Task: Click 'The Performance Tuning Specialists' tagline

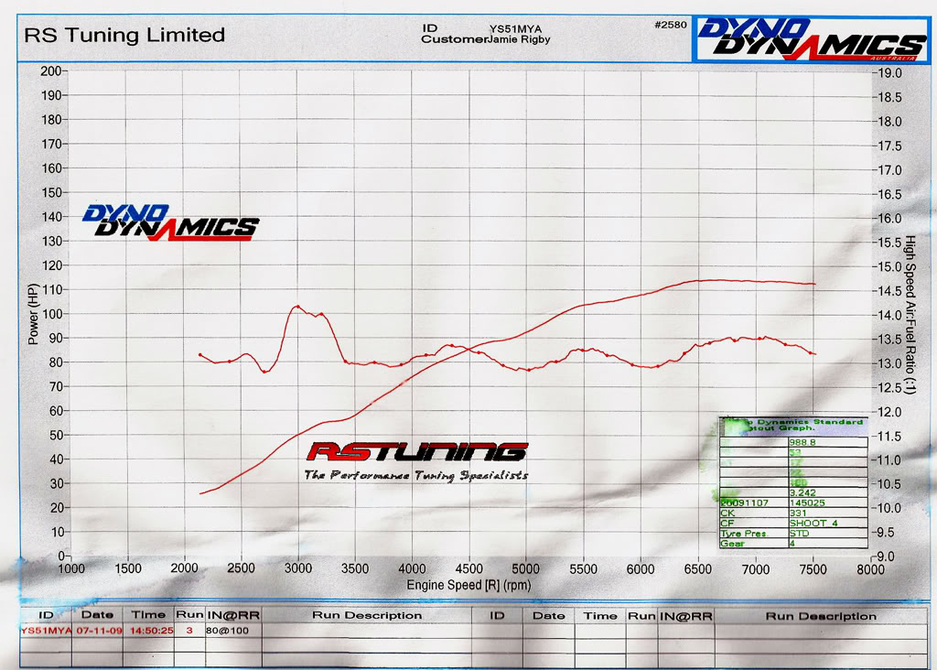Action: [x=416, y=475]
